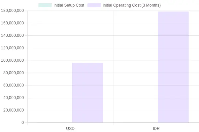Click the Initial Operating Cost (3 Months) legend label

[x=132, y=5]
